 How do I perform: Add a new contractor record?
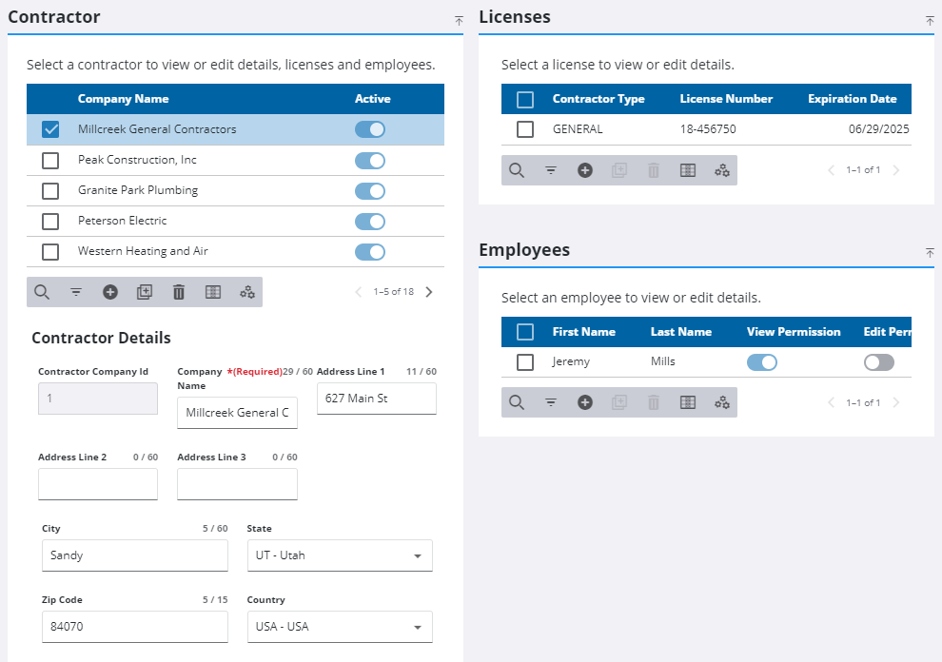110,292
